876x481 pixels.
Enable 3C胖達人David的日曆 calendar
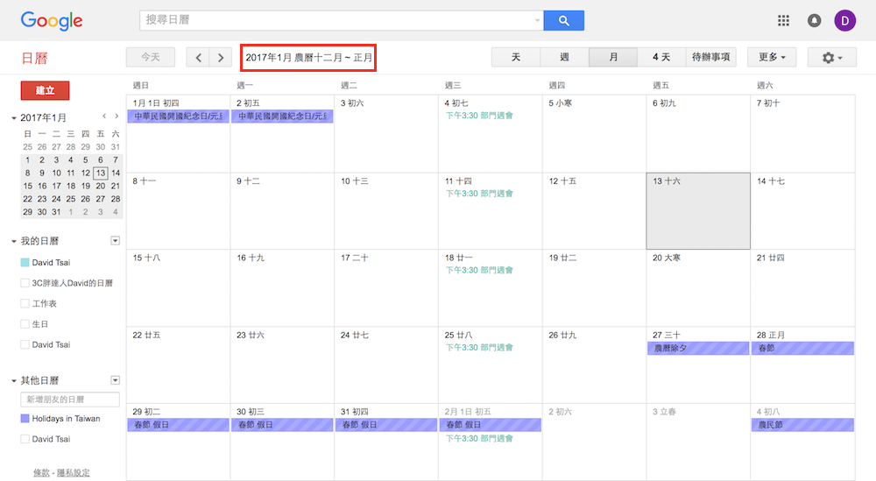[25, 283]
